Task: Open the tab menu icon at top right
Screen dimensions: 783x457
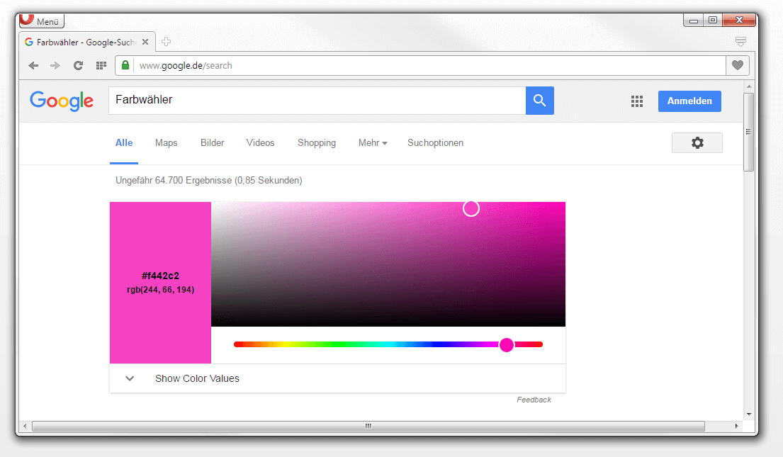Action: (x=740, y=42)
